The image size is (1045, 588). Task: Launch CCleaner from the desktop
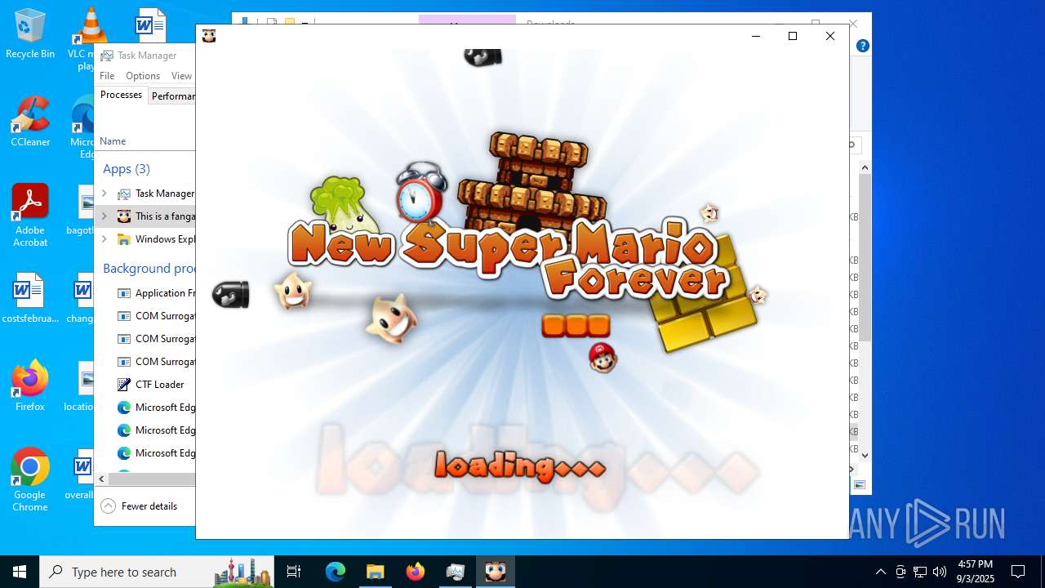29,122
